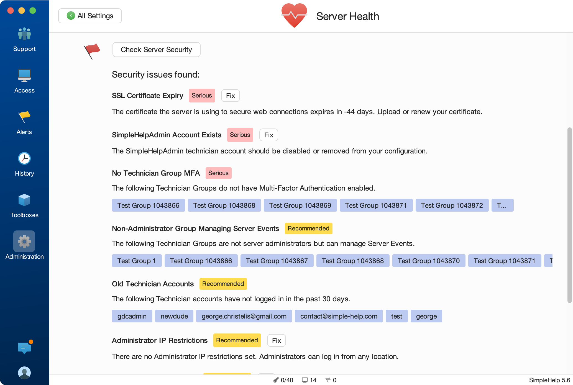
Task: Click truncated 'T...' group chip under MFA
Action: (503, 205)
